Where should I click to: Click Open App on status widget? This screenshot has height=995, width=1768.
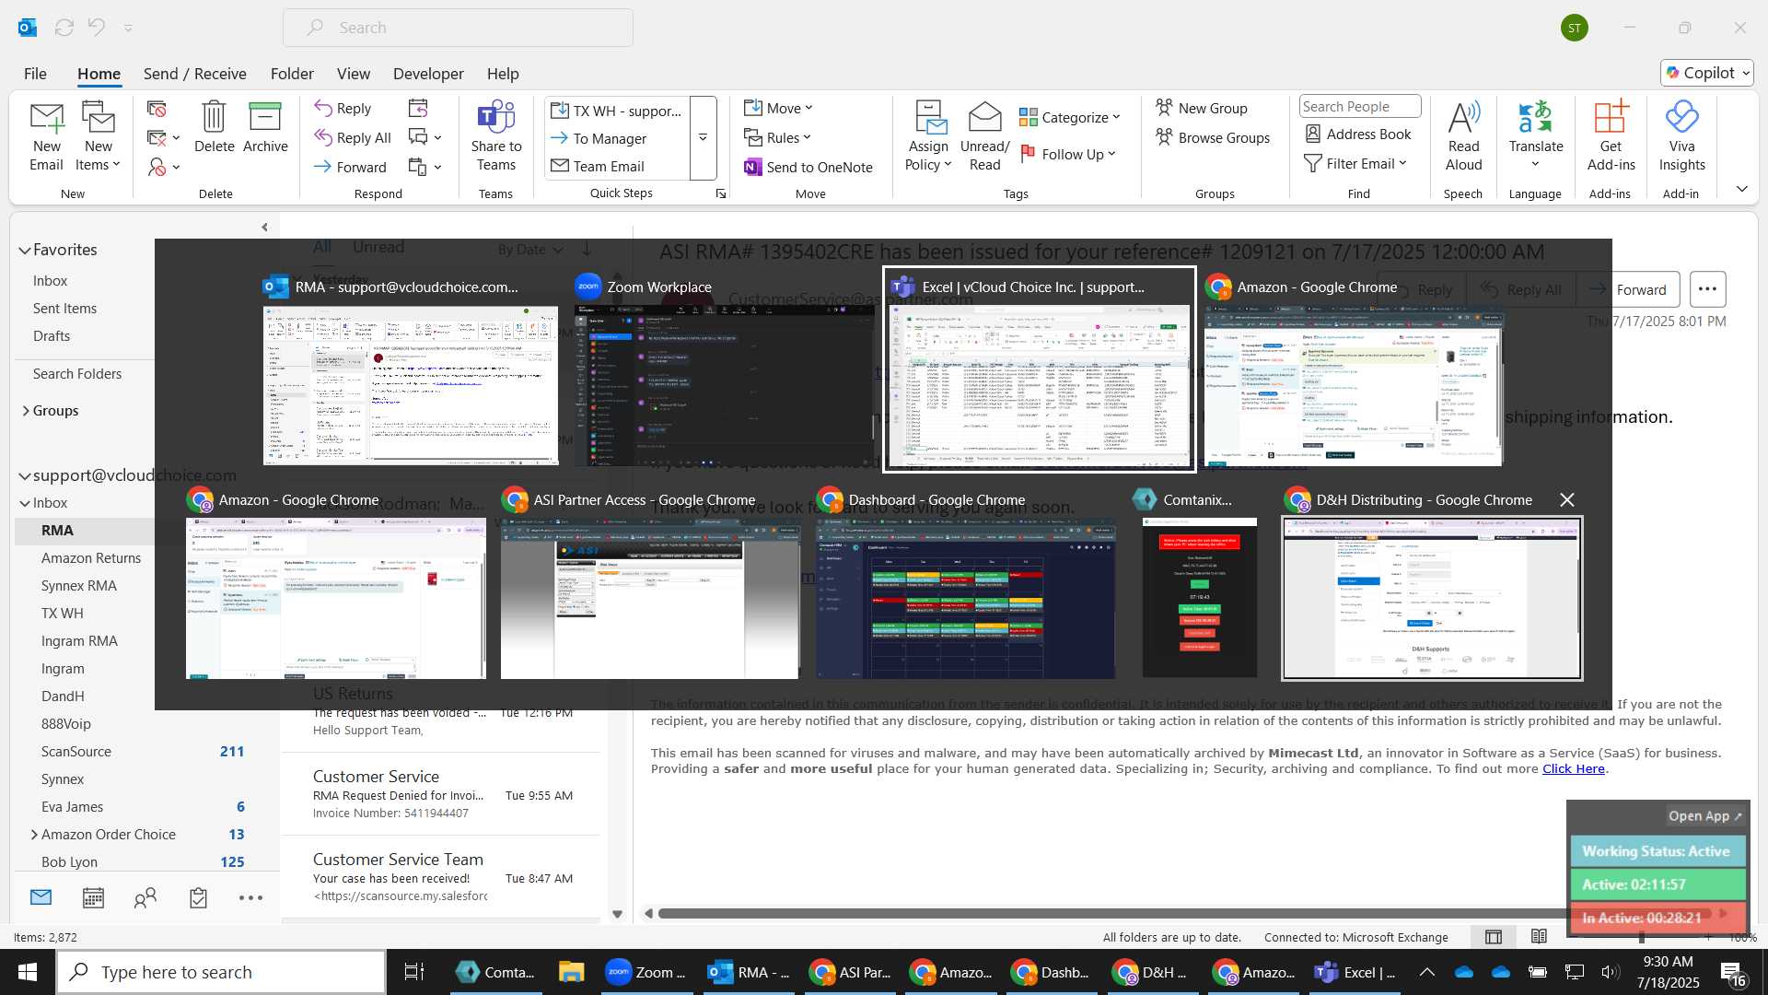pyautogui.click(x=1704, y=816)
